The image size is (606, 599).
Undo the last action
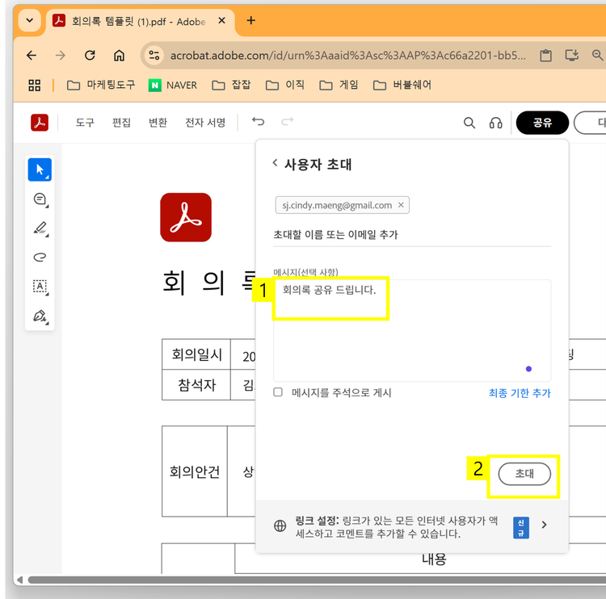pos(259,122)
